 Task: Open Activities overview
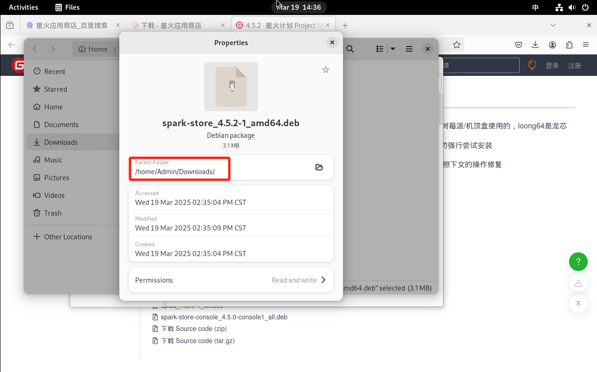(23, 7)
